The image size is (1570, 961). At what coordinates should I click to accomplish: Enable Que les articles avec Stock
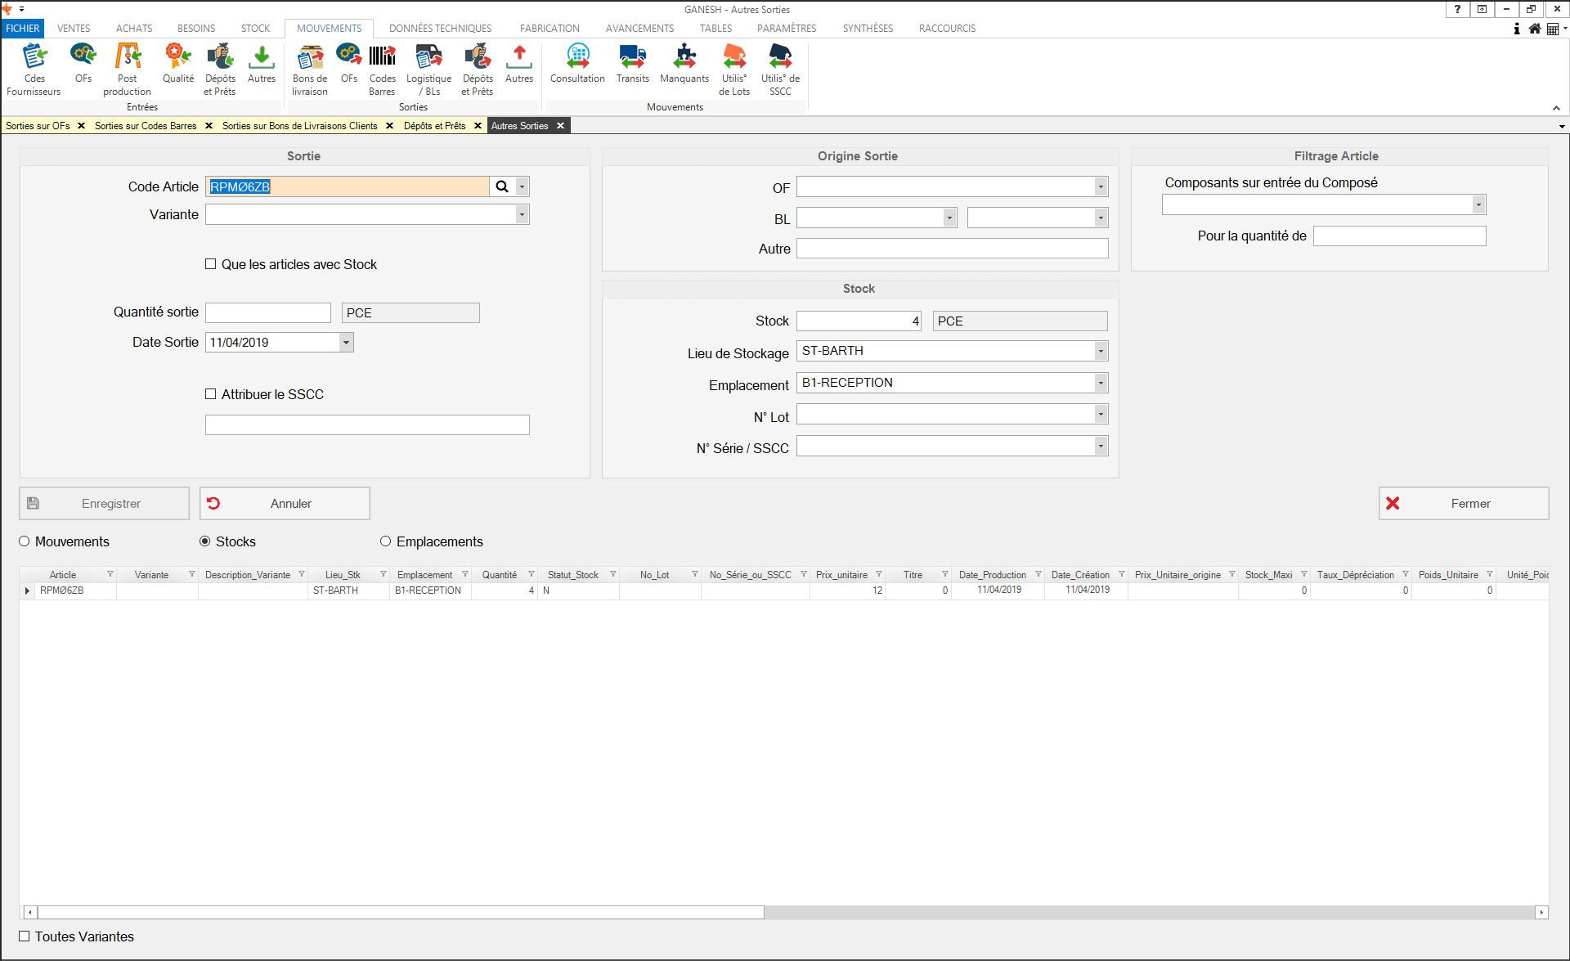point(211,264)
